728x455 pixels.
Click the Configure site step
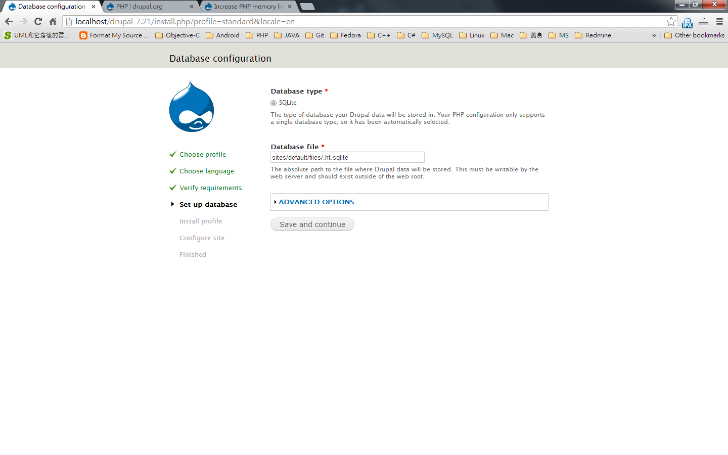(x=202, y=238)
